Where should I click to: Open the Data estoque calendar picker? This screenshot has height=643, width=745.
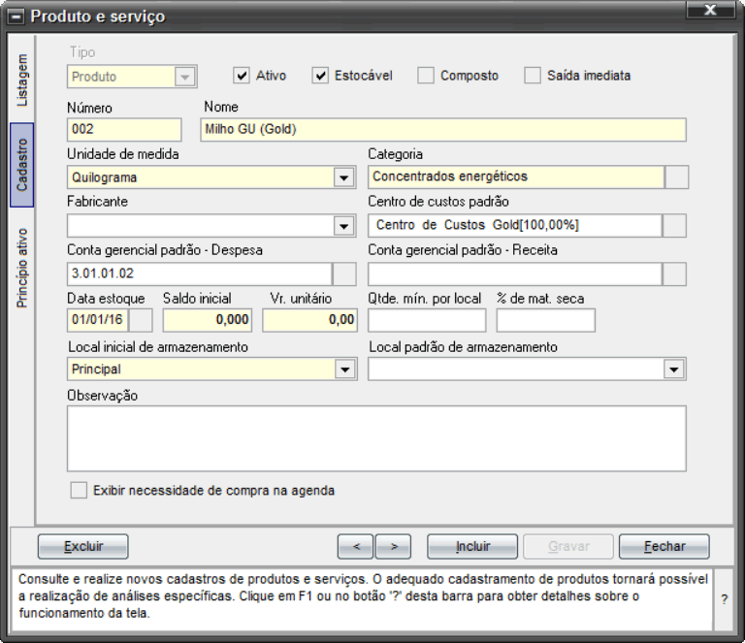[x=141, y=320]
